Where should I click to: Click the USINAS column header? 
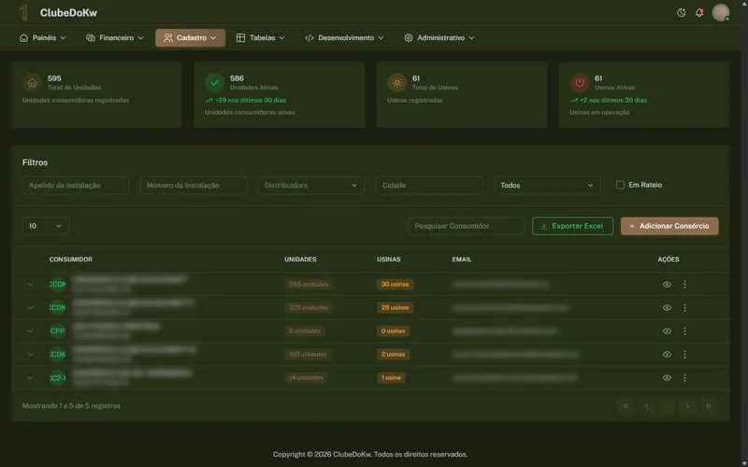[x=389, y=260]
